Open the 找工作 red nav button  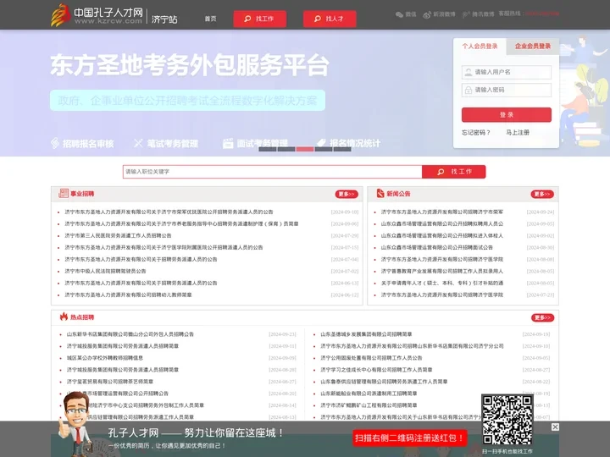pyautogui.click(x=260, y=19)
